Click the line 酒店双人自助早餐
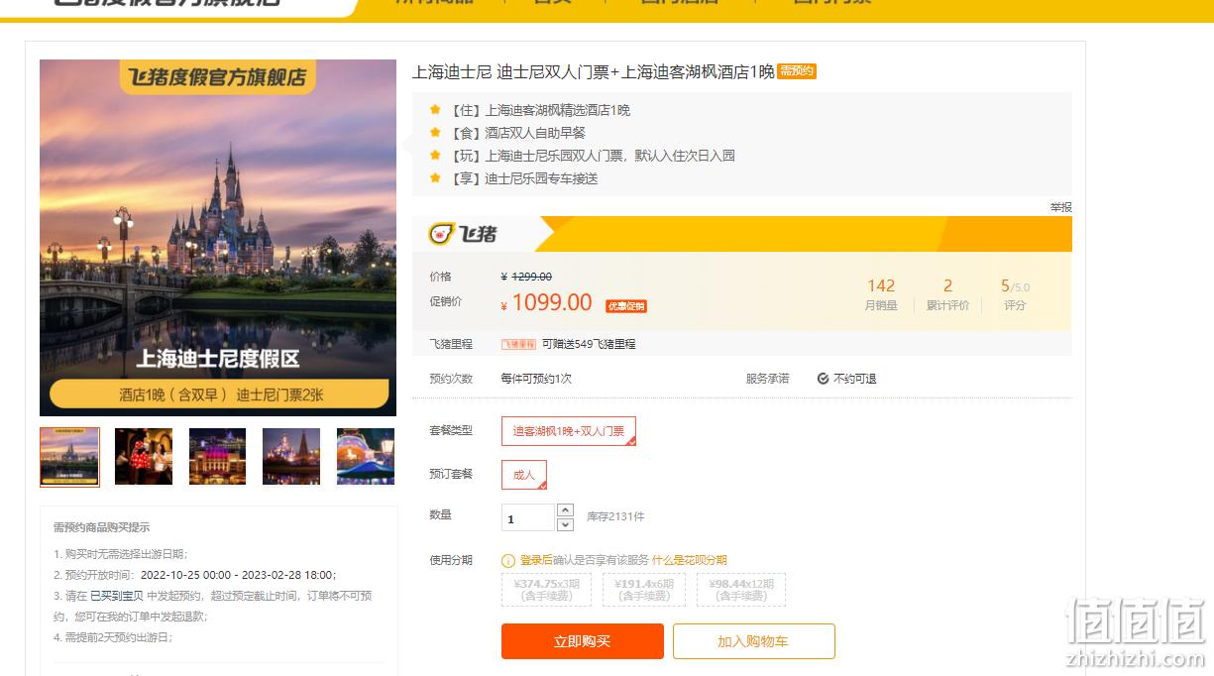 (535, 133)
